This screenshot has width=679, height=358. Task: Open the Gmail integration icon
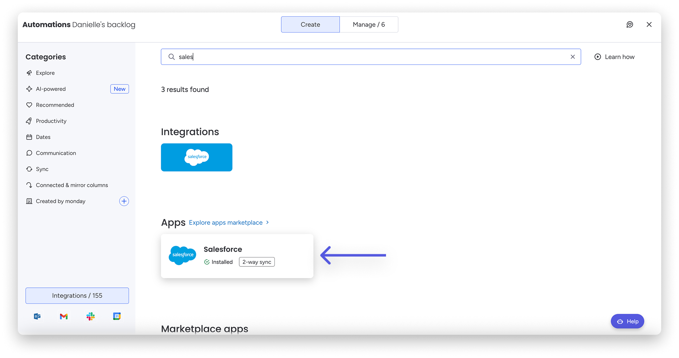[x=64, y=316]
